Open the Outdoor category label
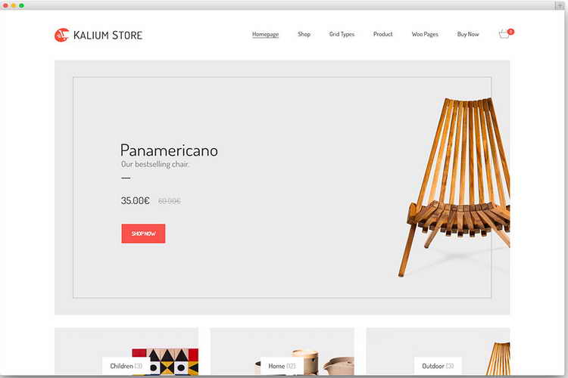Screen dimensions: 568x378 438,366
